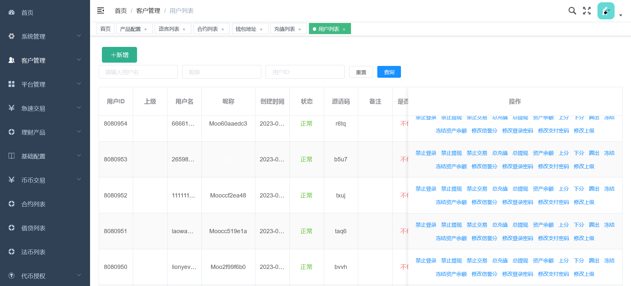Click the sidebar collapse hamburger icon

(x=101, y=11)
